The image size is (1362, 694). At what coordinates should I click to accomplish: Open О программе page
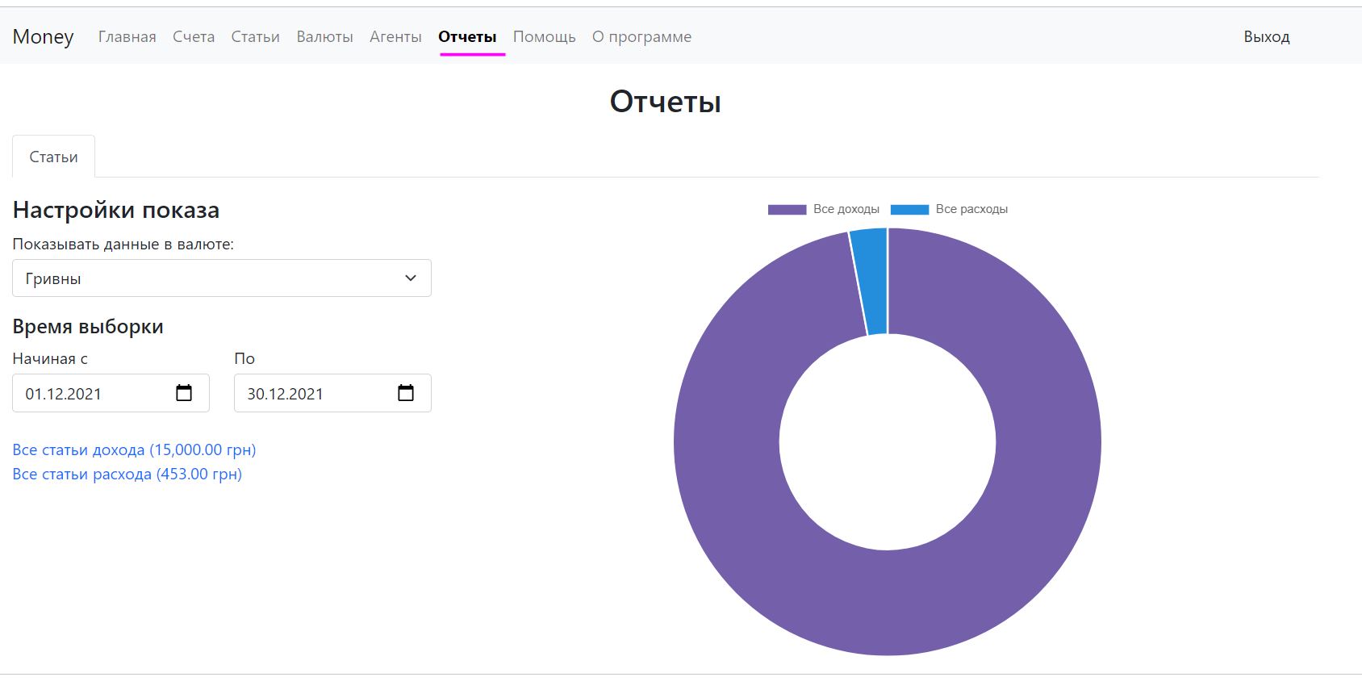(x=641, y=37)
